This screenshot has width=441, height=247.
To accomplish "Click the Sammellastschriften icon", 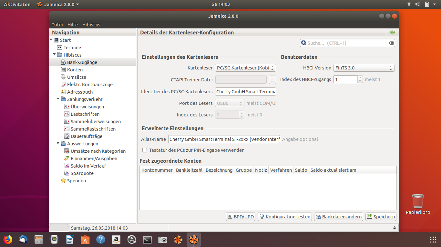I will click(67, 129).
